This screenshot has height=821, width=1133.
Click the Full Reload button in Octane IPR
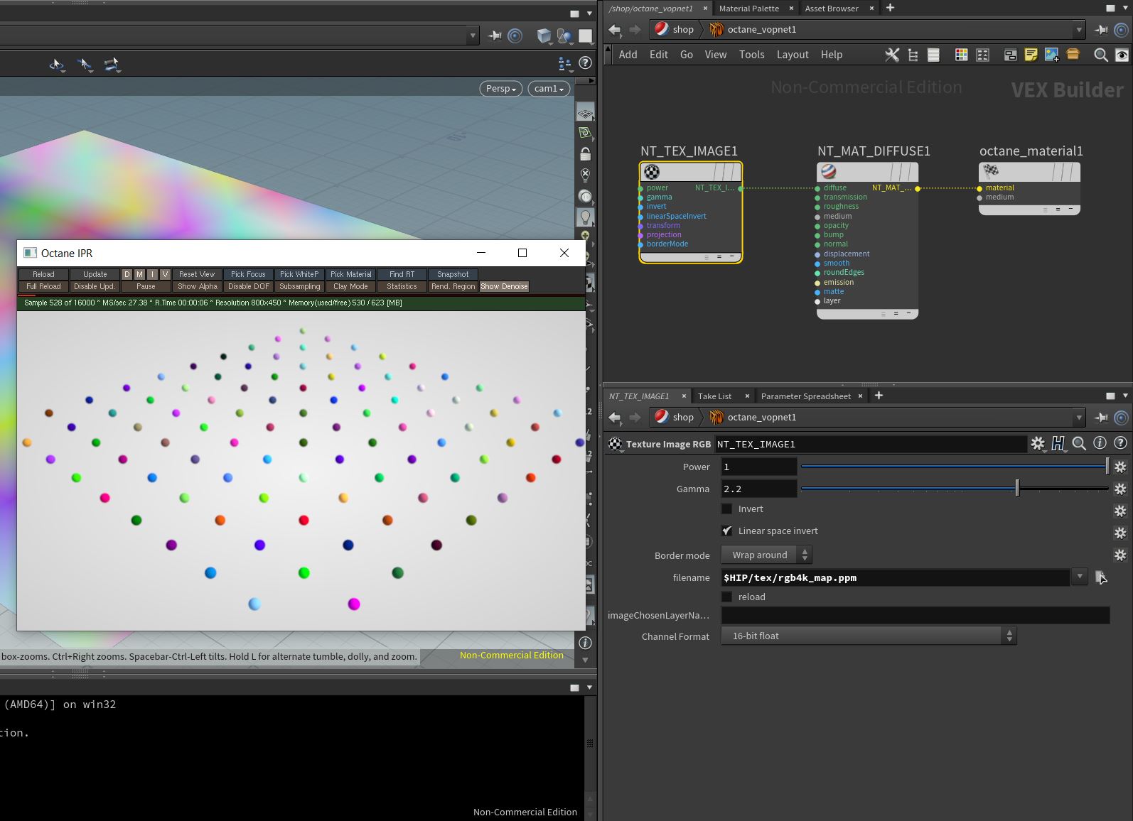click(x=43, y=286)
